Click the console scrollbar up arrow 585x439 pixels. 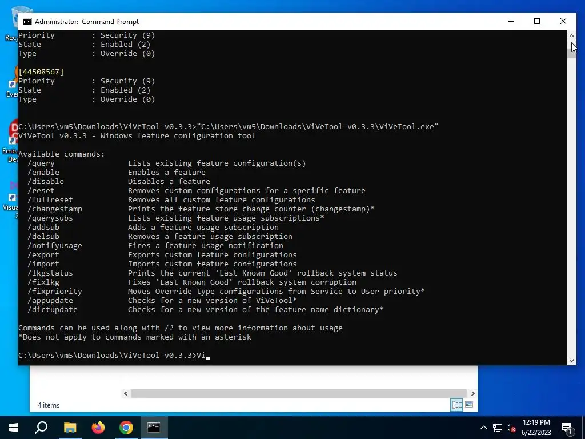[571, 35]
